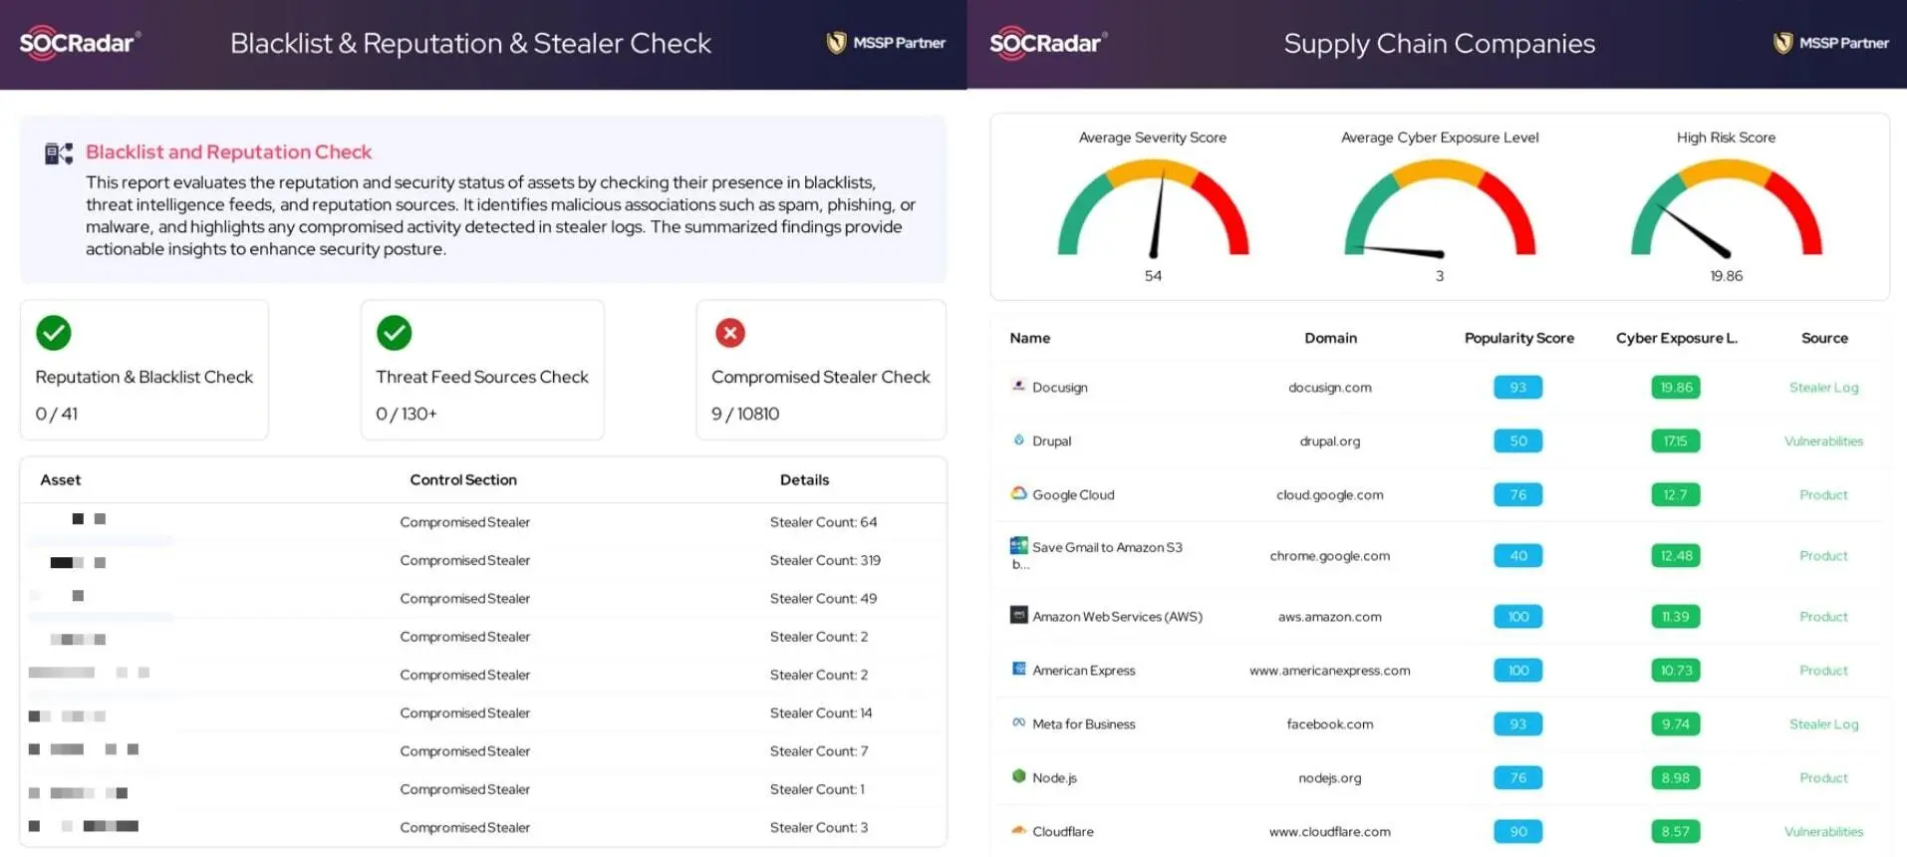Sort by the Popularity Score column header
The width and height of the screenshot is (1907, 857).
[1518, 338]
